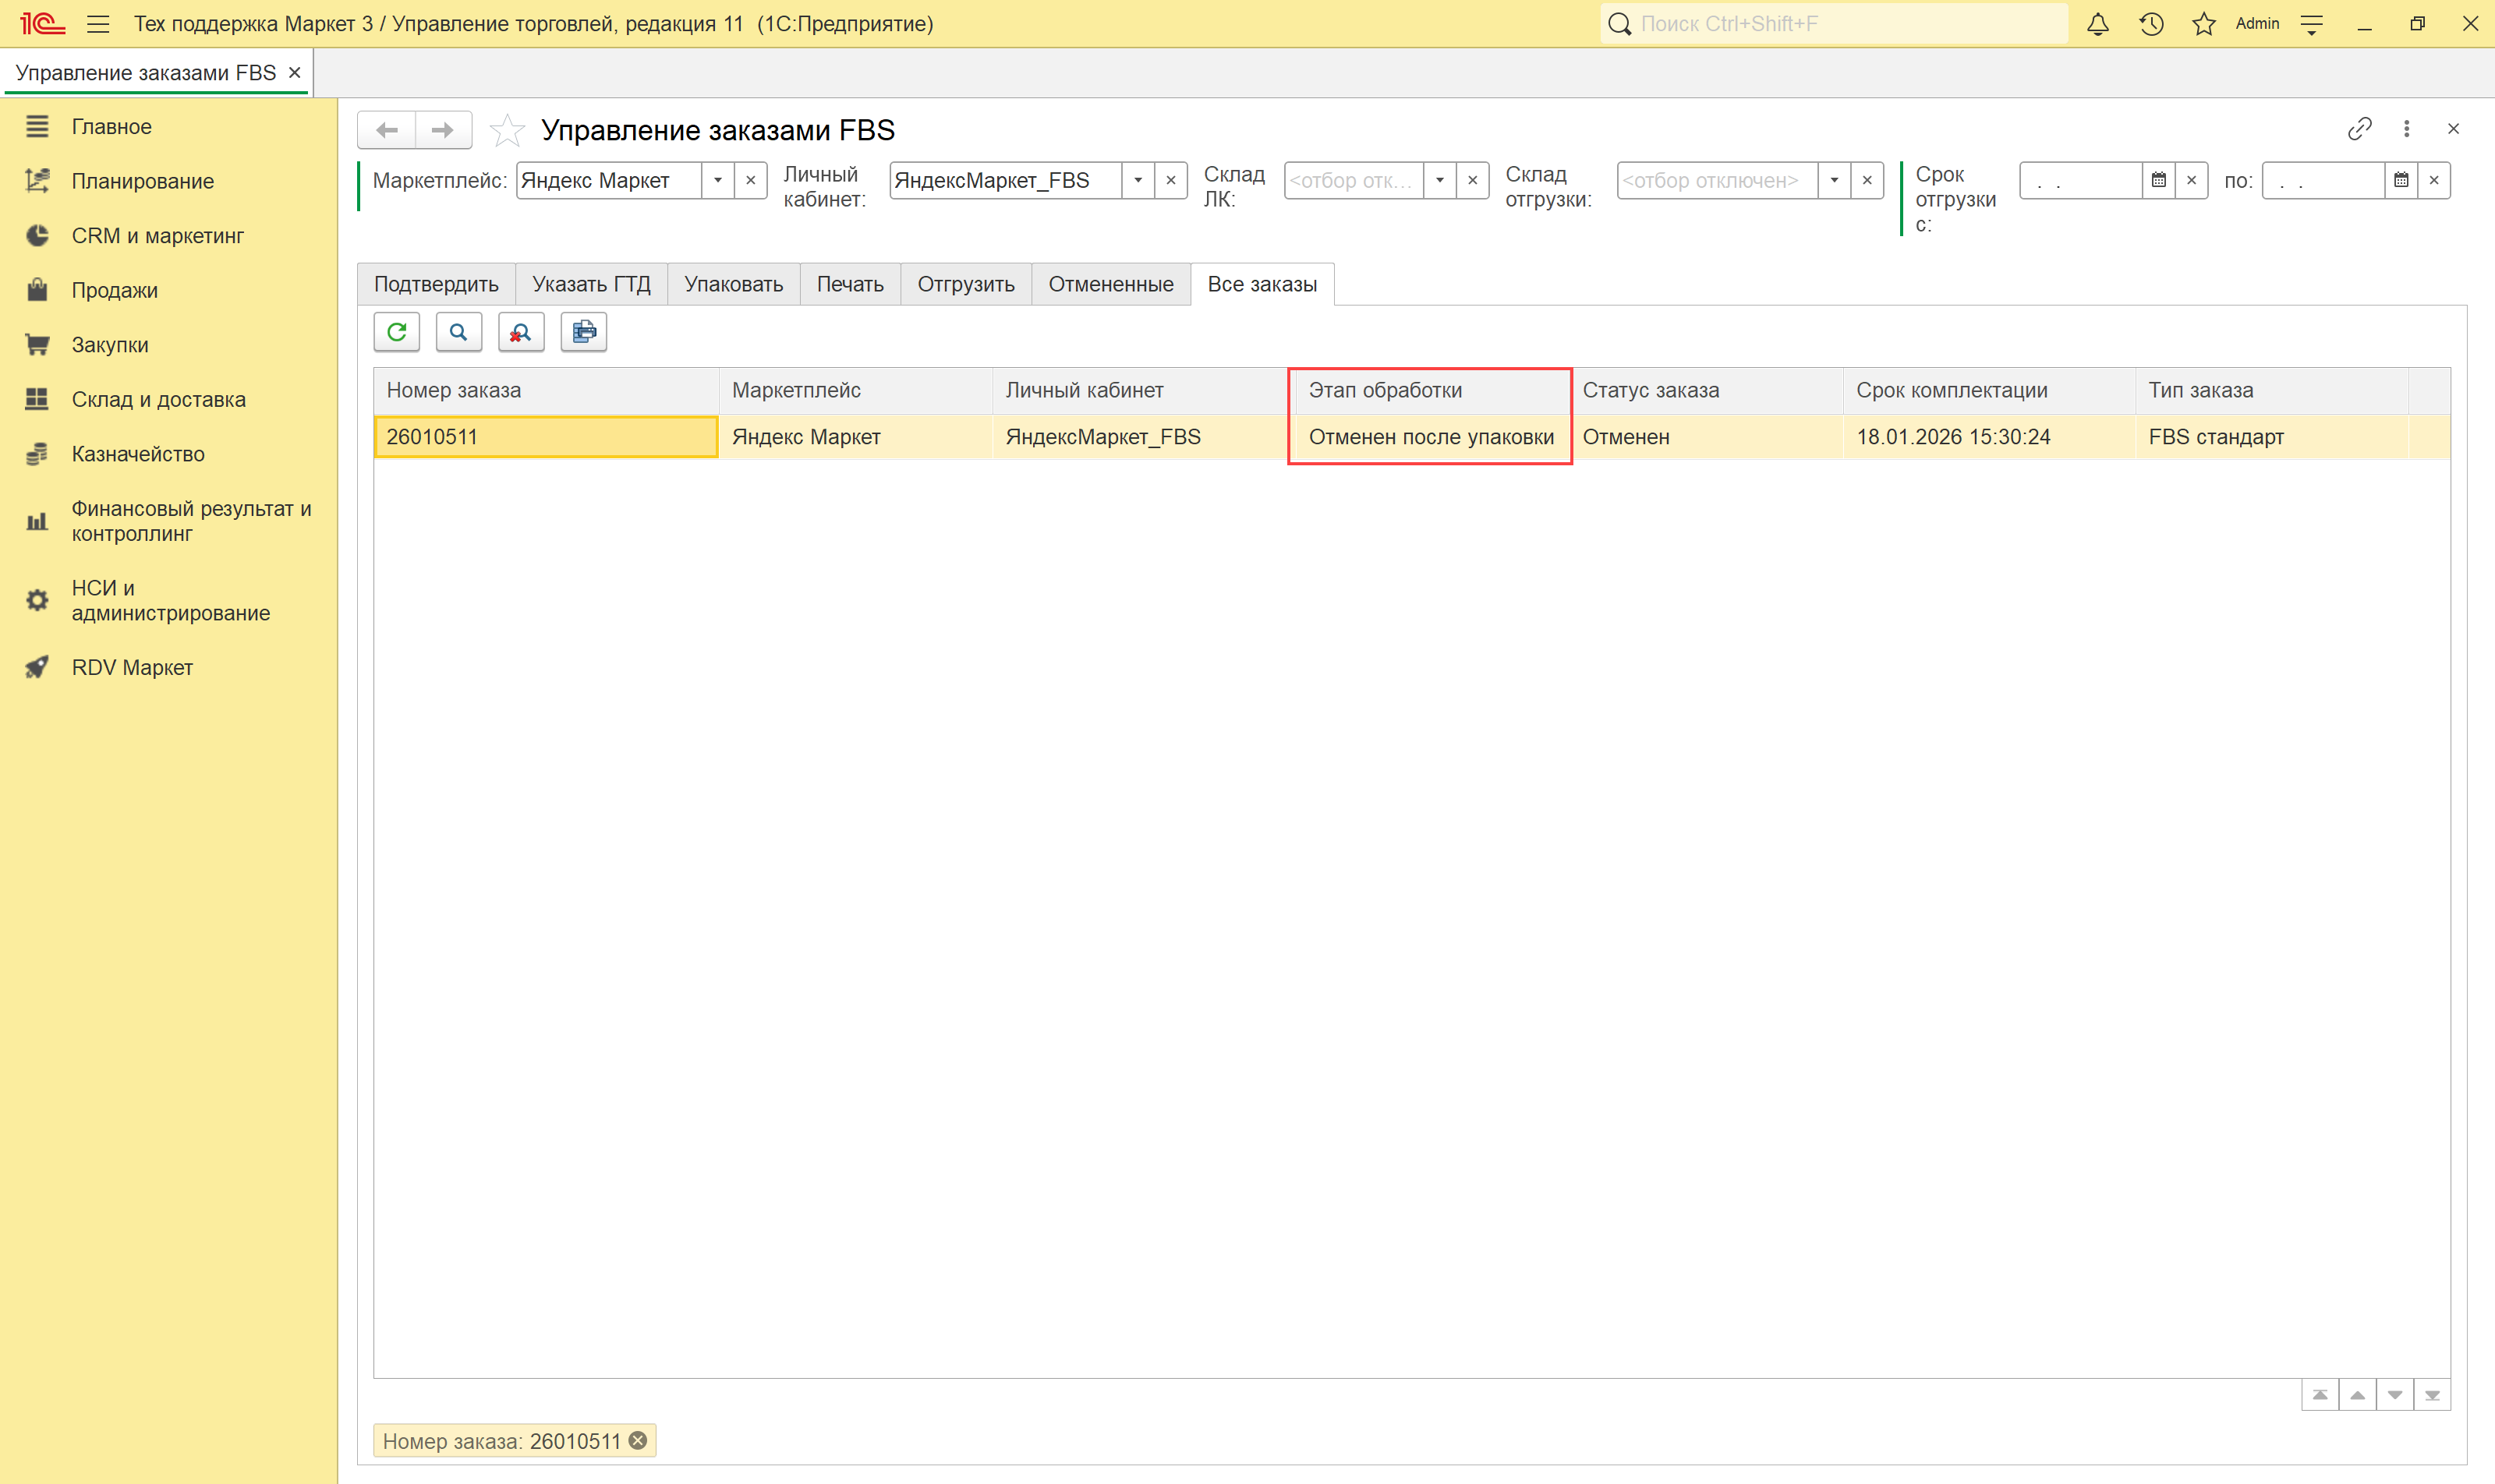Click the get link chain icon
This screenshot has height=1484, width=2495.
pyautogui.click(x=2359, y=129)
